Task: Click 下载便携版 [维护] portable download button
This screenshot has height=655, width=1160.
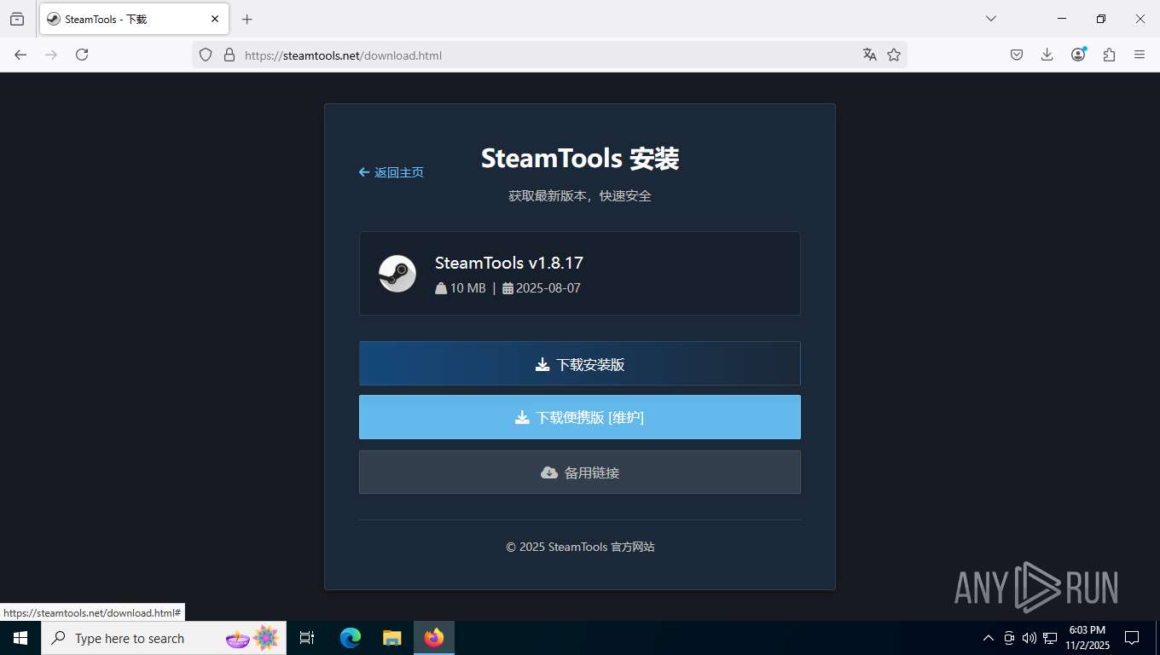Action: click(580, 417)
